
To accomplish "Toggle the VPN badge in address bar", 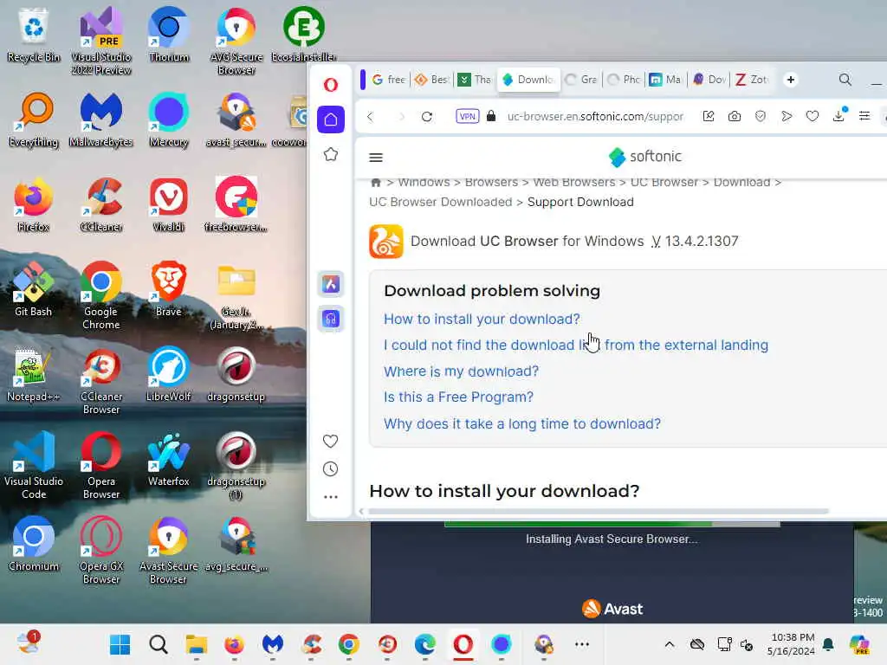I will click(467, 117).
